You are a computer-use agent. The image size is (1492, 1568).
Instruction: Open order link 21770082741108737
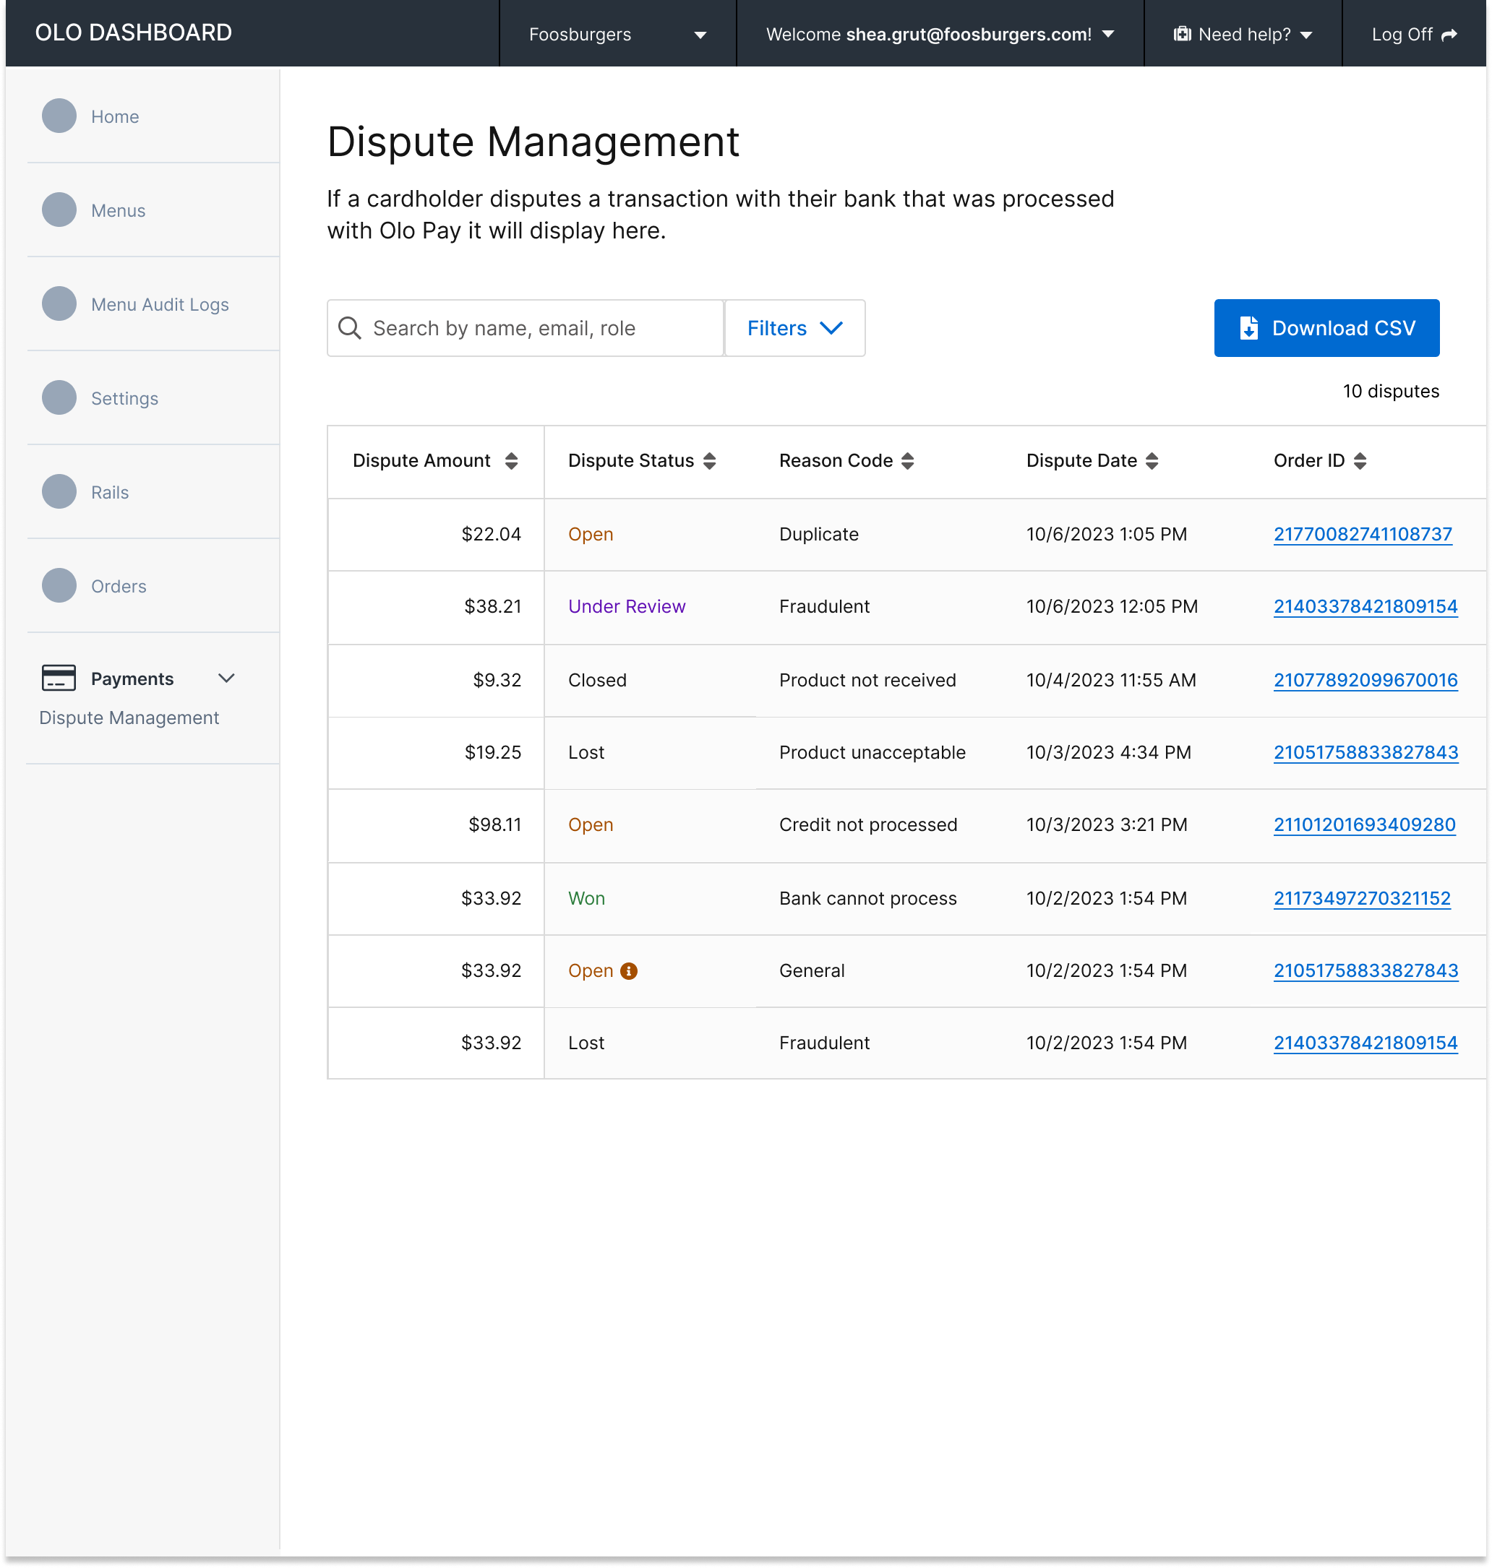1363,534
